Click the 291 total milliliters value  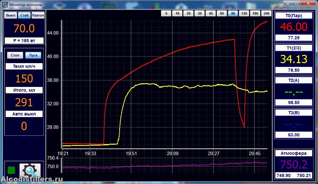(x=24, y=102)
